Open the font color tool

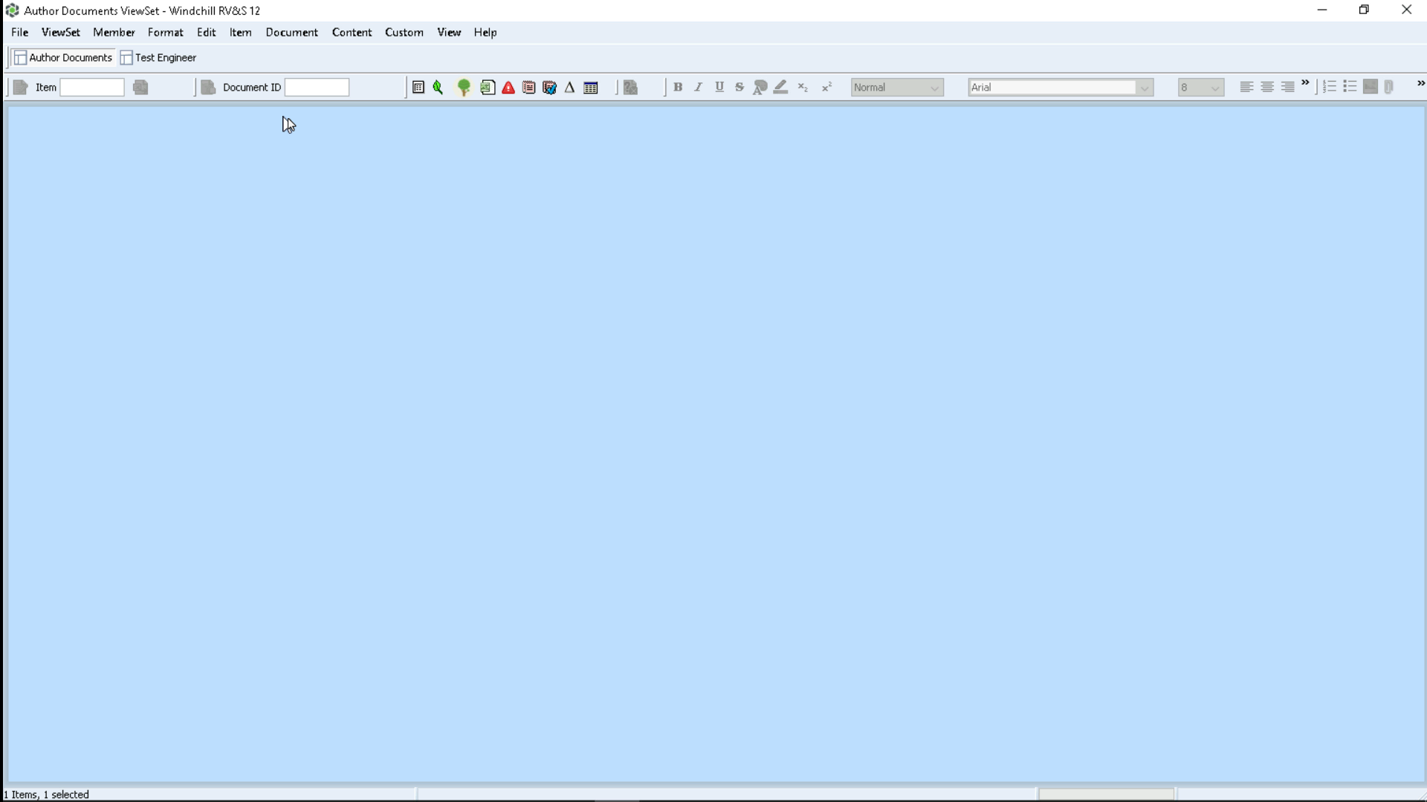[x=760, y=88]
